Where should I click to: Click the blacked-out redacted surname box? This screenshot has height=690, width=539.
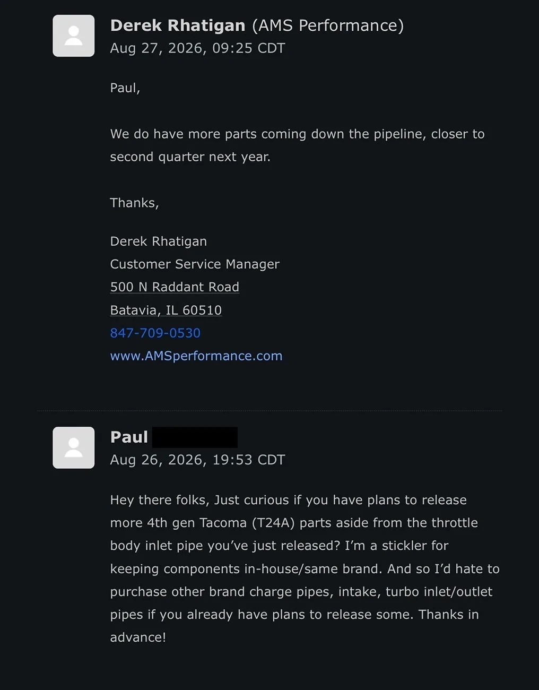pyautogui.click(x=195, y=437)
